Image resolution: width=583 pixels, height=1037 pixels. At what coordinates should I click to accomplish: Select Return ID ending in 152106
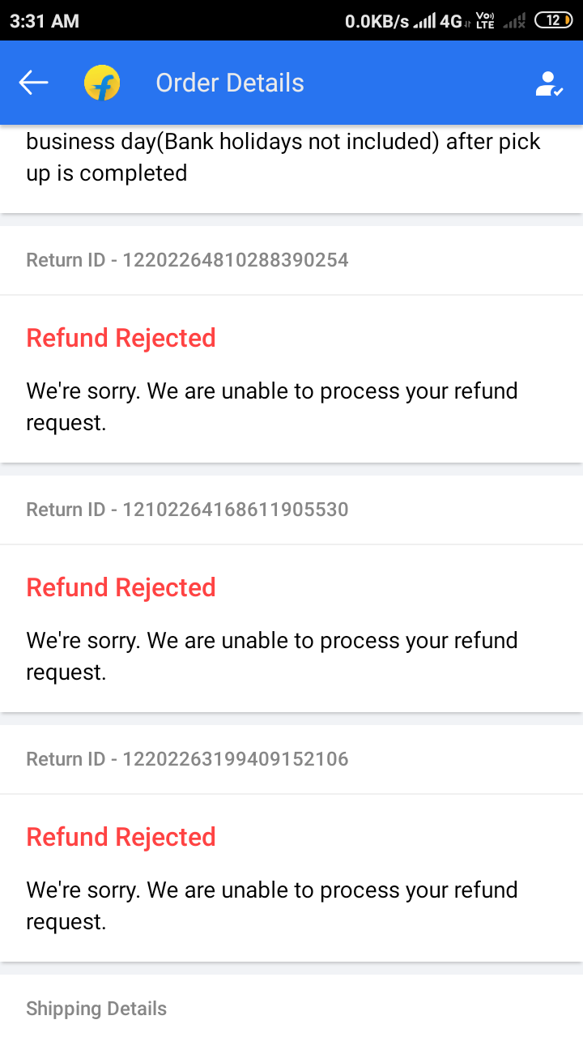tap(187, 759)
